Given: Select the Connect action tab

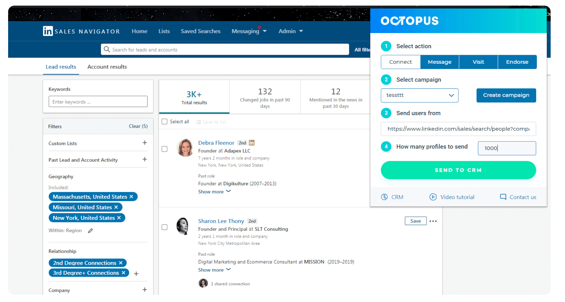Looking at the screenshot, I should (x=401, y=62).
